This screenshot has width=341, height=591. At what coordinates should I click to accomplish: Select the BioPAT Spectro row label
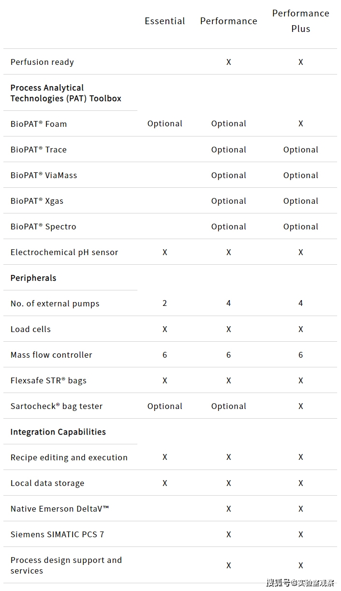click(43, 227)
